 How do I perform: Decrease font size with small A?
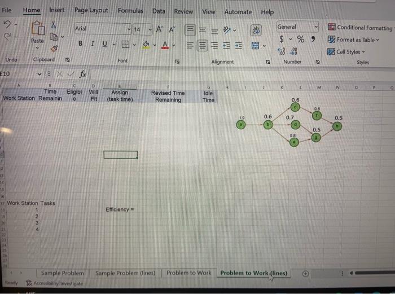(x=172, y=30)
